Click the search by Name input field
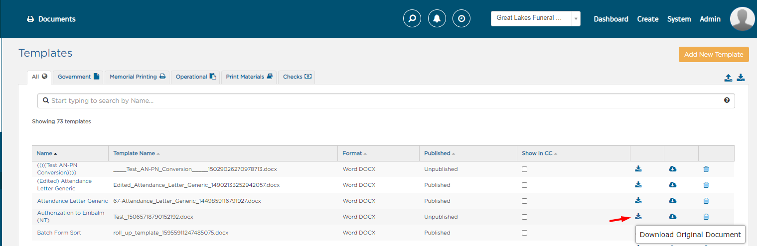Screen dimensions: 757x246 pyautogui.click(x=386, y=100)
